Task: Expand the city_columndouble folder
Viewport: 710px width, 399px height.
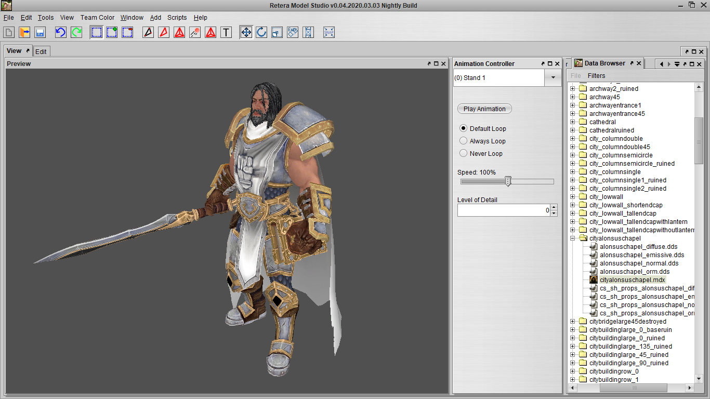Action: (x=573, y=139)
